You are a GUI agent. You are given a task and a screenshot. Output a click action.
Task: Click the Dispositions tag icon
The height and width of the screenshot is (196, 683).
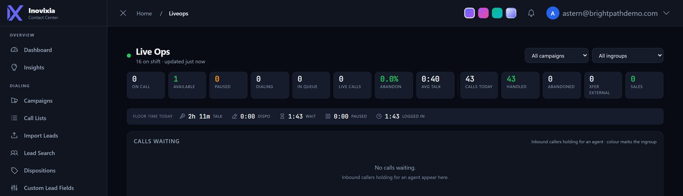(14, 170)
